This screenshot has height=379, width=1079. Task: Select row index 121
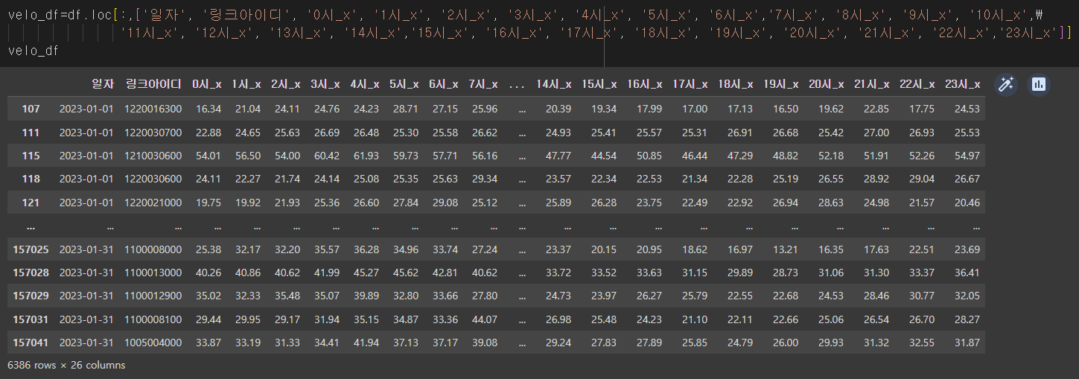tap(31, 203)
